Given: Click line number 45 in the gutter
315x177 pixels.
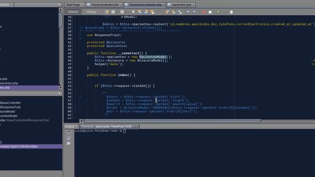Looking at the screenshot, I should coord(69,57).
